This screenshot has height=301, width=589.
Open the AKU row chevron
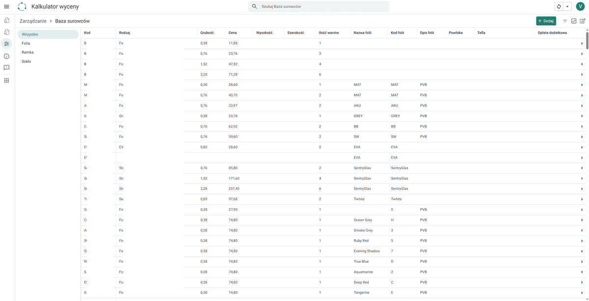tap(582, 105)
